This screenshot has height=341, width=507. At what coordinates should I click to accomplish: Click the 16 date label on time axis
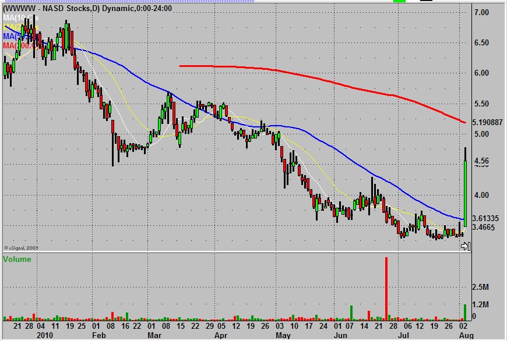tap(125, 326)
